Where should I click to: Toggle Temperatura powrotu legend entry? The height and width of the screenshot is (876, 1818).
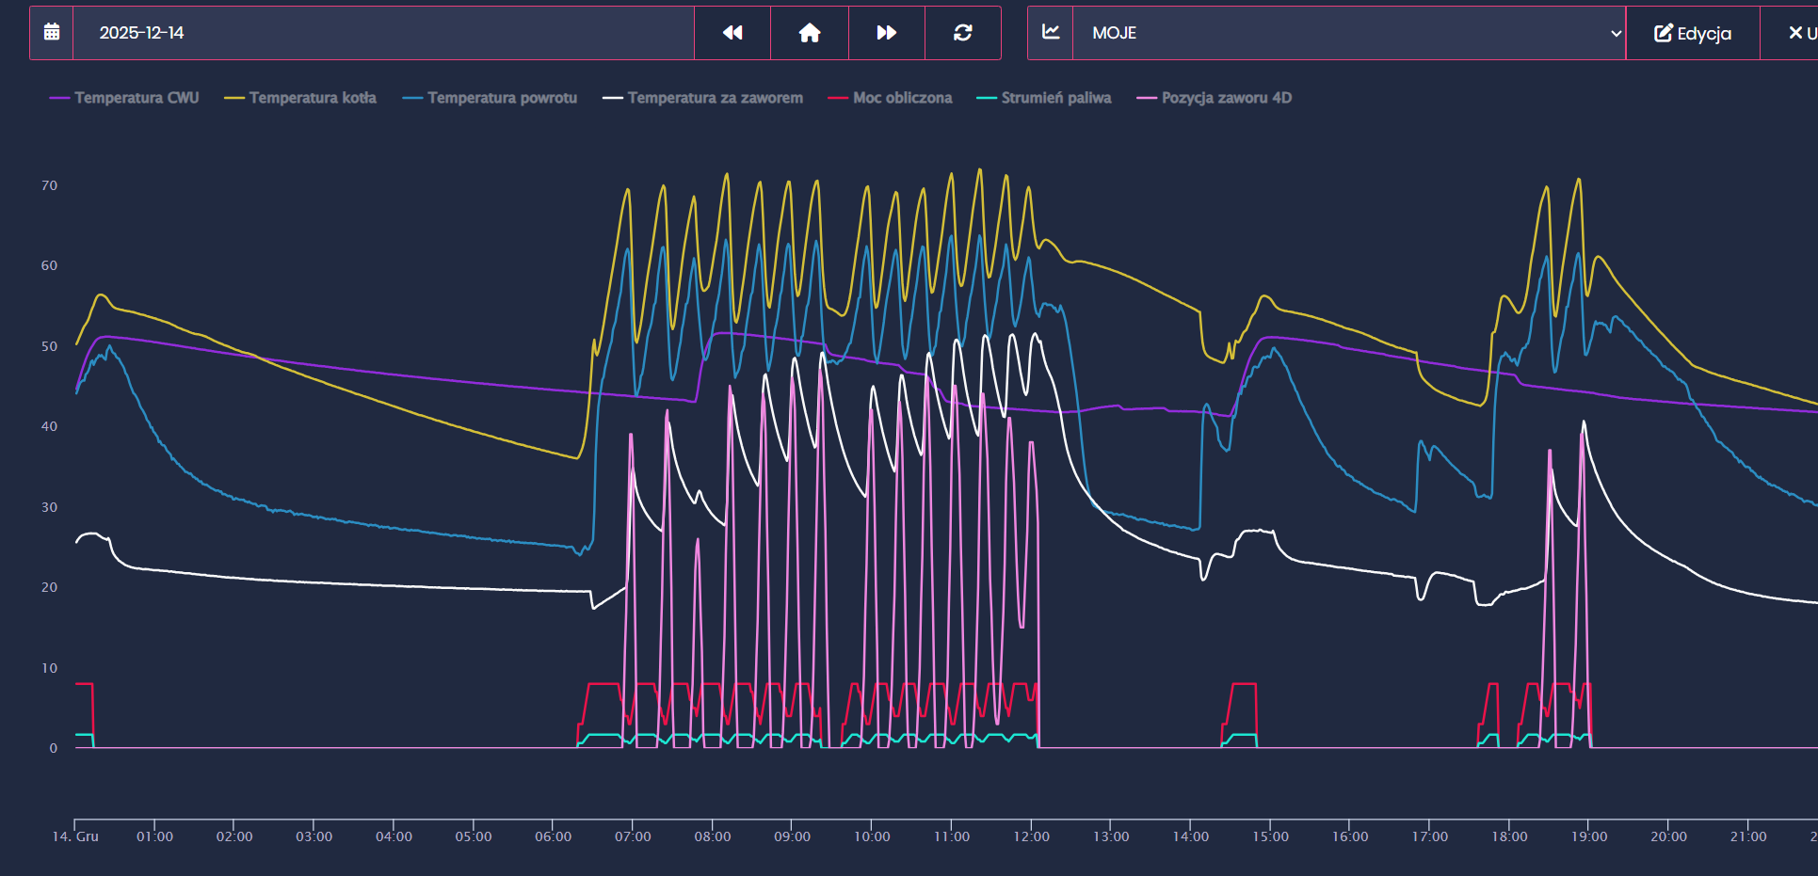(x=490, y=98)
